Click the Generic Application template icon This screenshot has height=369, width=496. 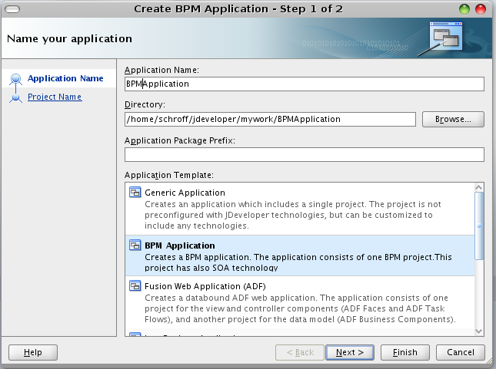[x=135, y=193]
